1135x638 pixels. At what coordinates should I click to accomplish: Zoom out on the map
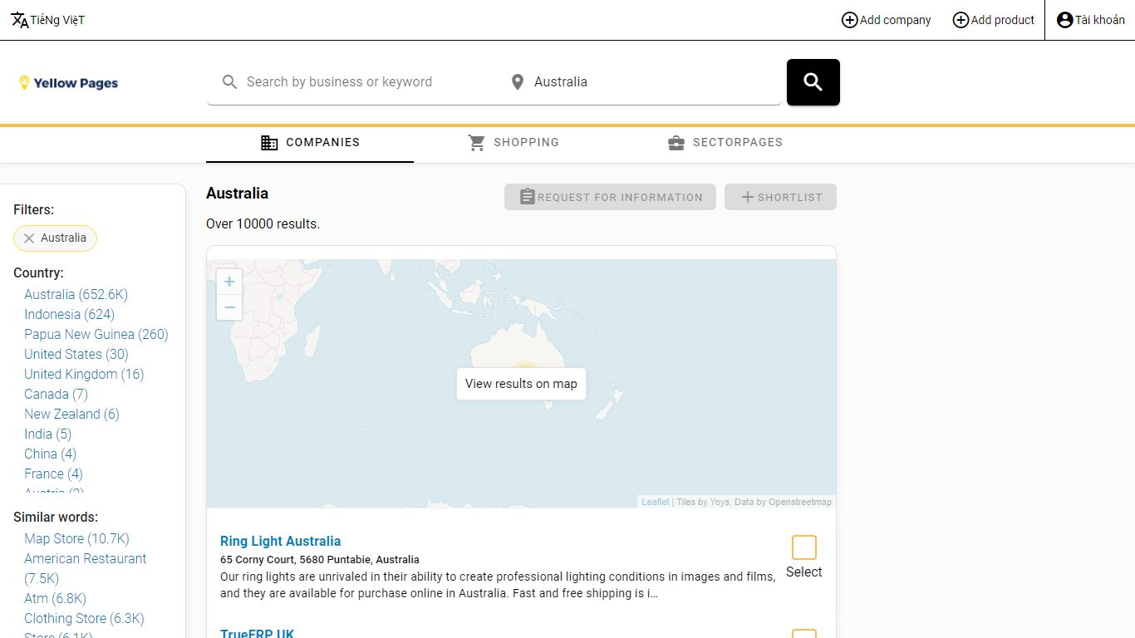(229, 307)
